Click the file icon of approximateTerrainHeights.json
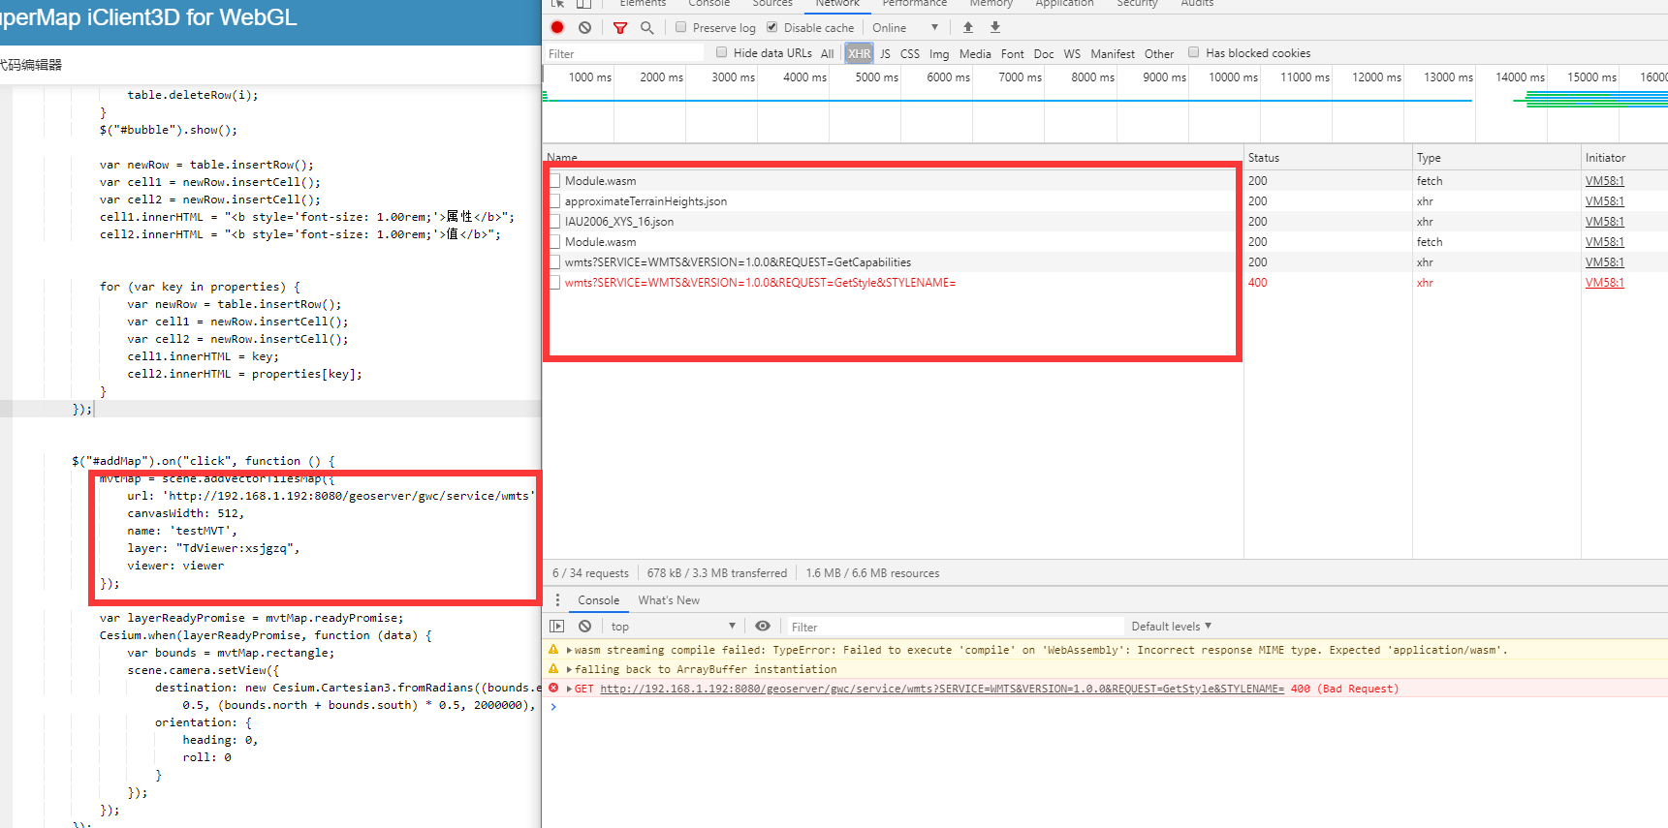 [555, 201]
